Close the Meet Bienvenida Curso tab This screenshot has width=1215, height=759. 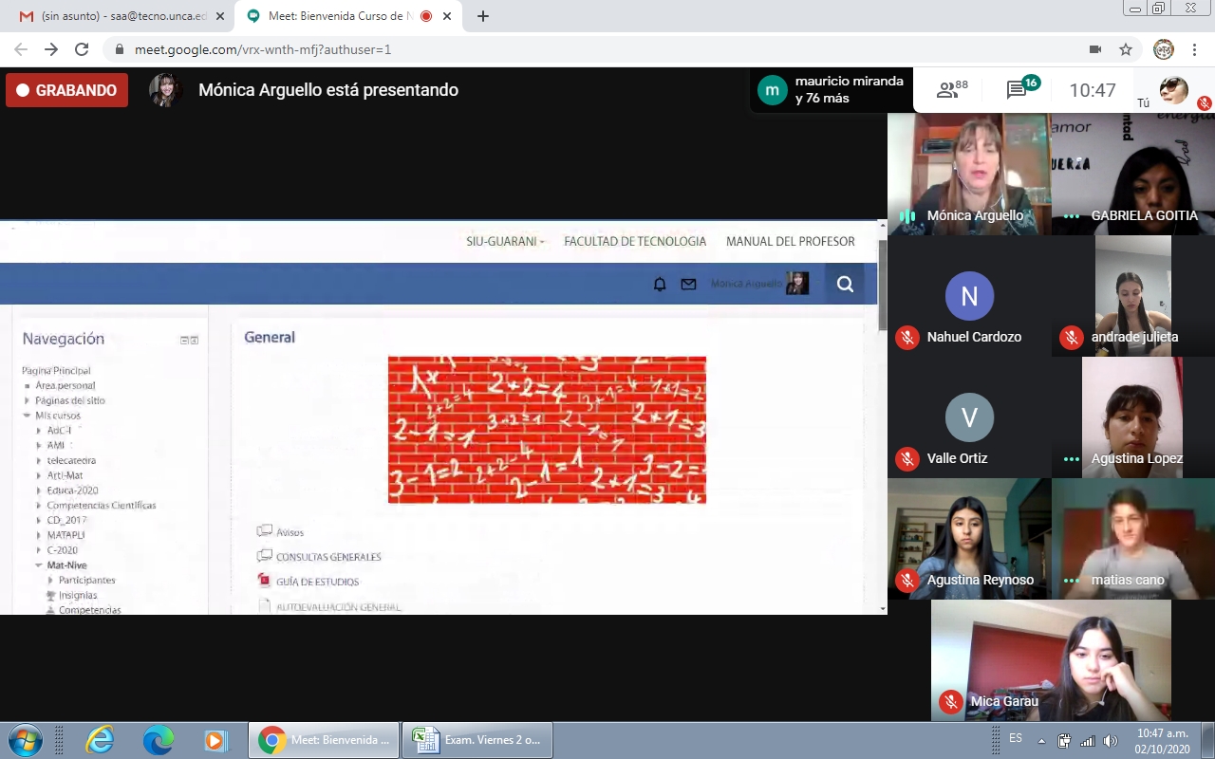pyautogui.click(x=447, y=16)
